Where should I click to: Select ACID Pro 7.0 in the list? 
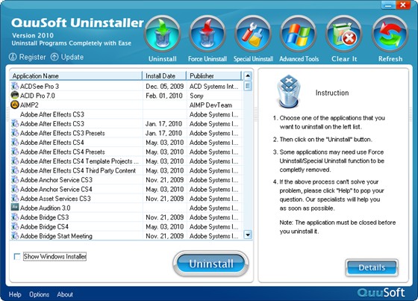coord(126,96)
